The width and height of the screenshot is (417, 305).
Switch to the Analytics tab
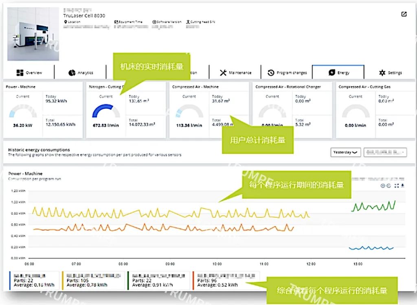[x=80, y=72]
